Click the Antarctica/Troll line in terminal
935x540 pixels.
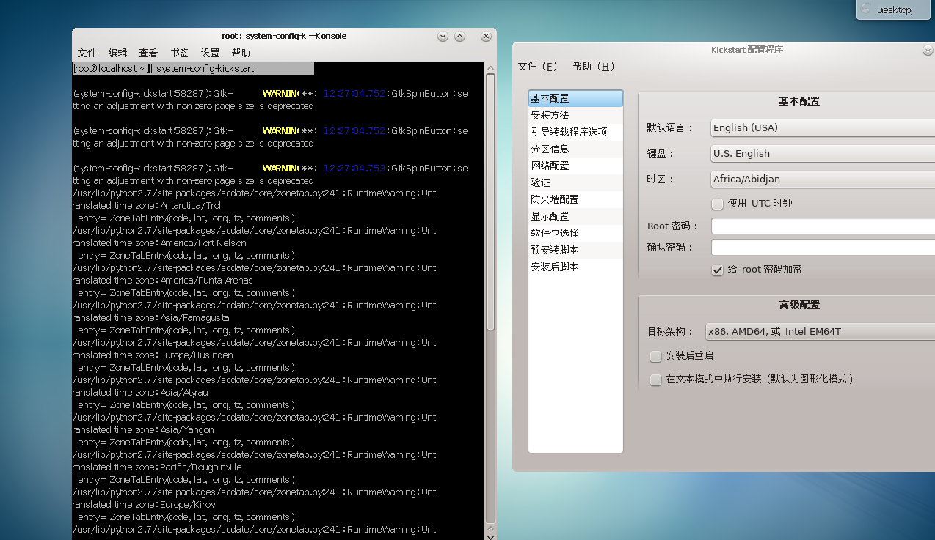(x=148, y=206)
